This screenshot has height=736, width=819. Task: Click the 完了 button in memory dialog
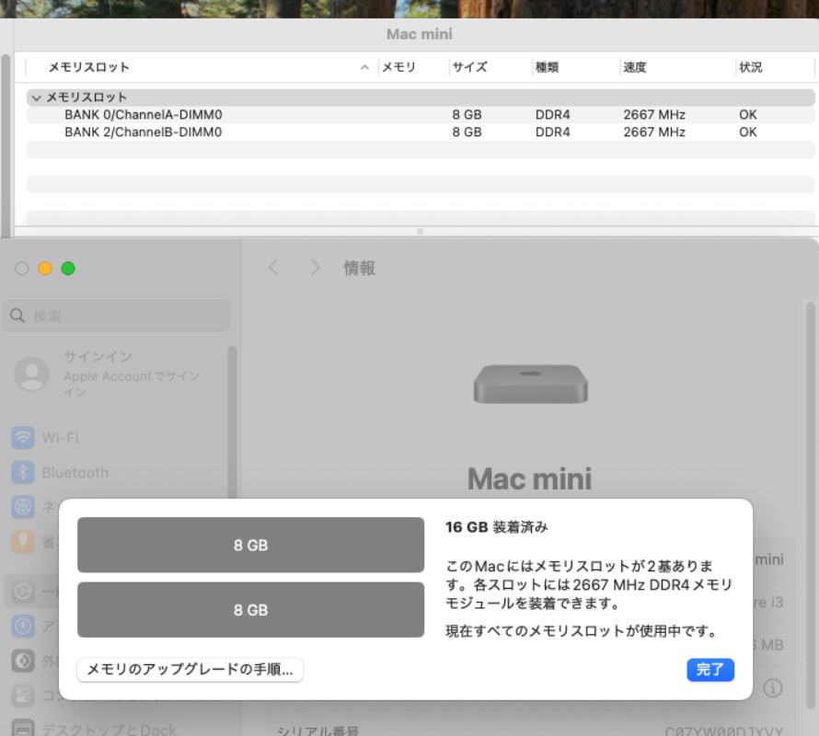pos(709,669)
